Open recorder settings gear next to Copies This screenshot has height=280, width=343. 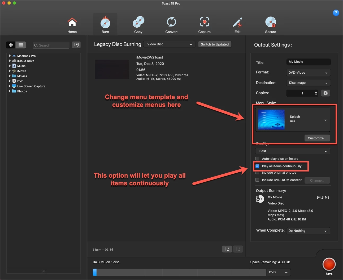pos(326,93)
